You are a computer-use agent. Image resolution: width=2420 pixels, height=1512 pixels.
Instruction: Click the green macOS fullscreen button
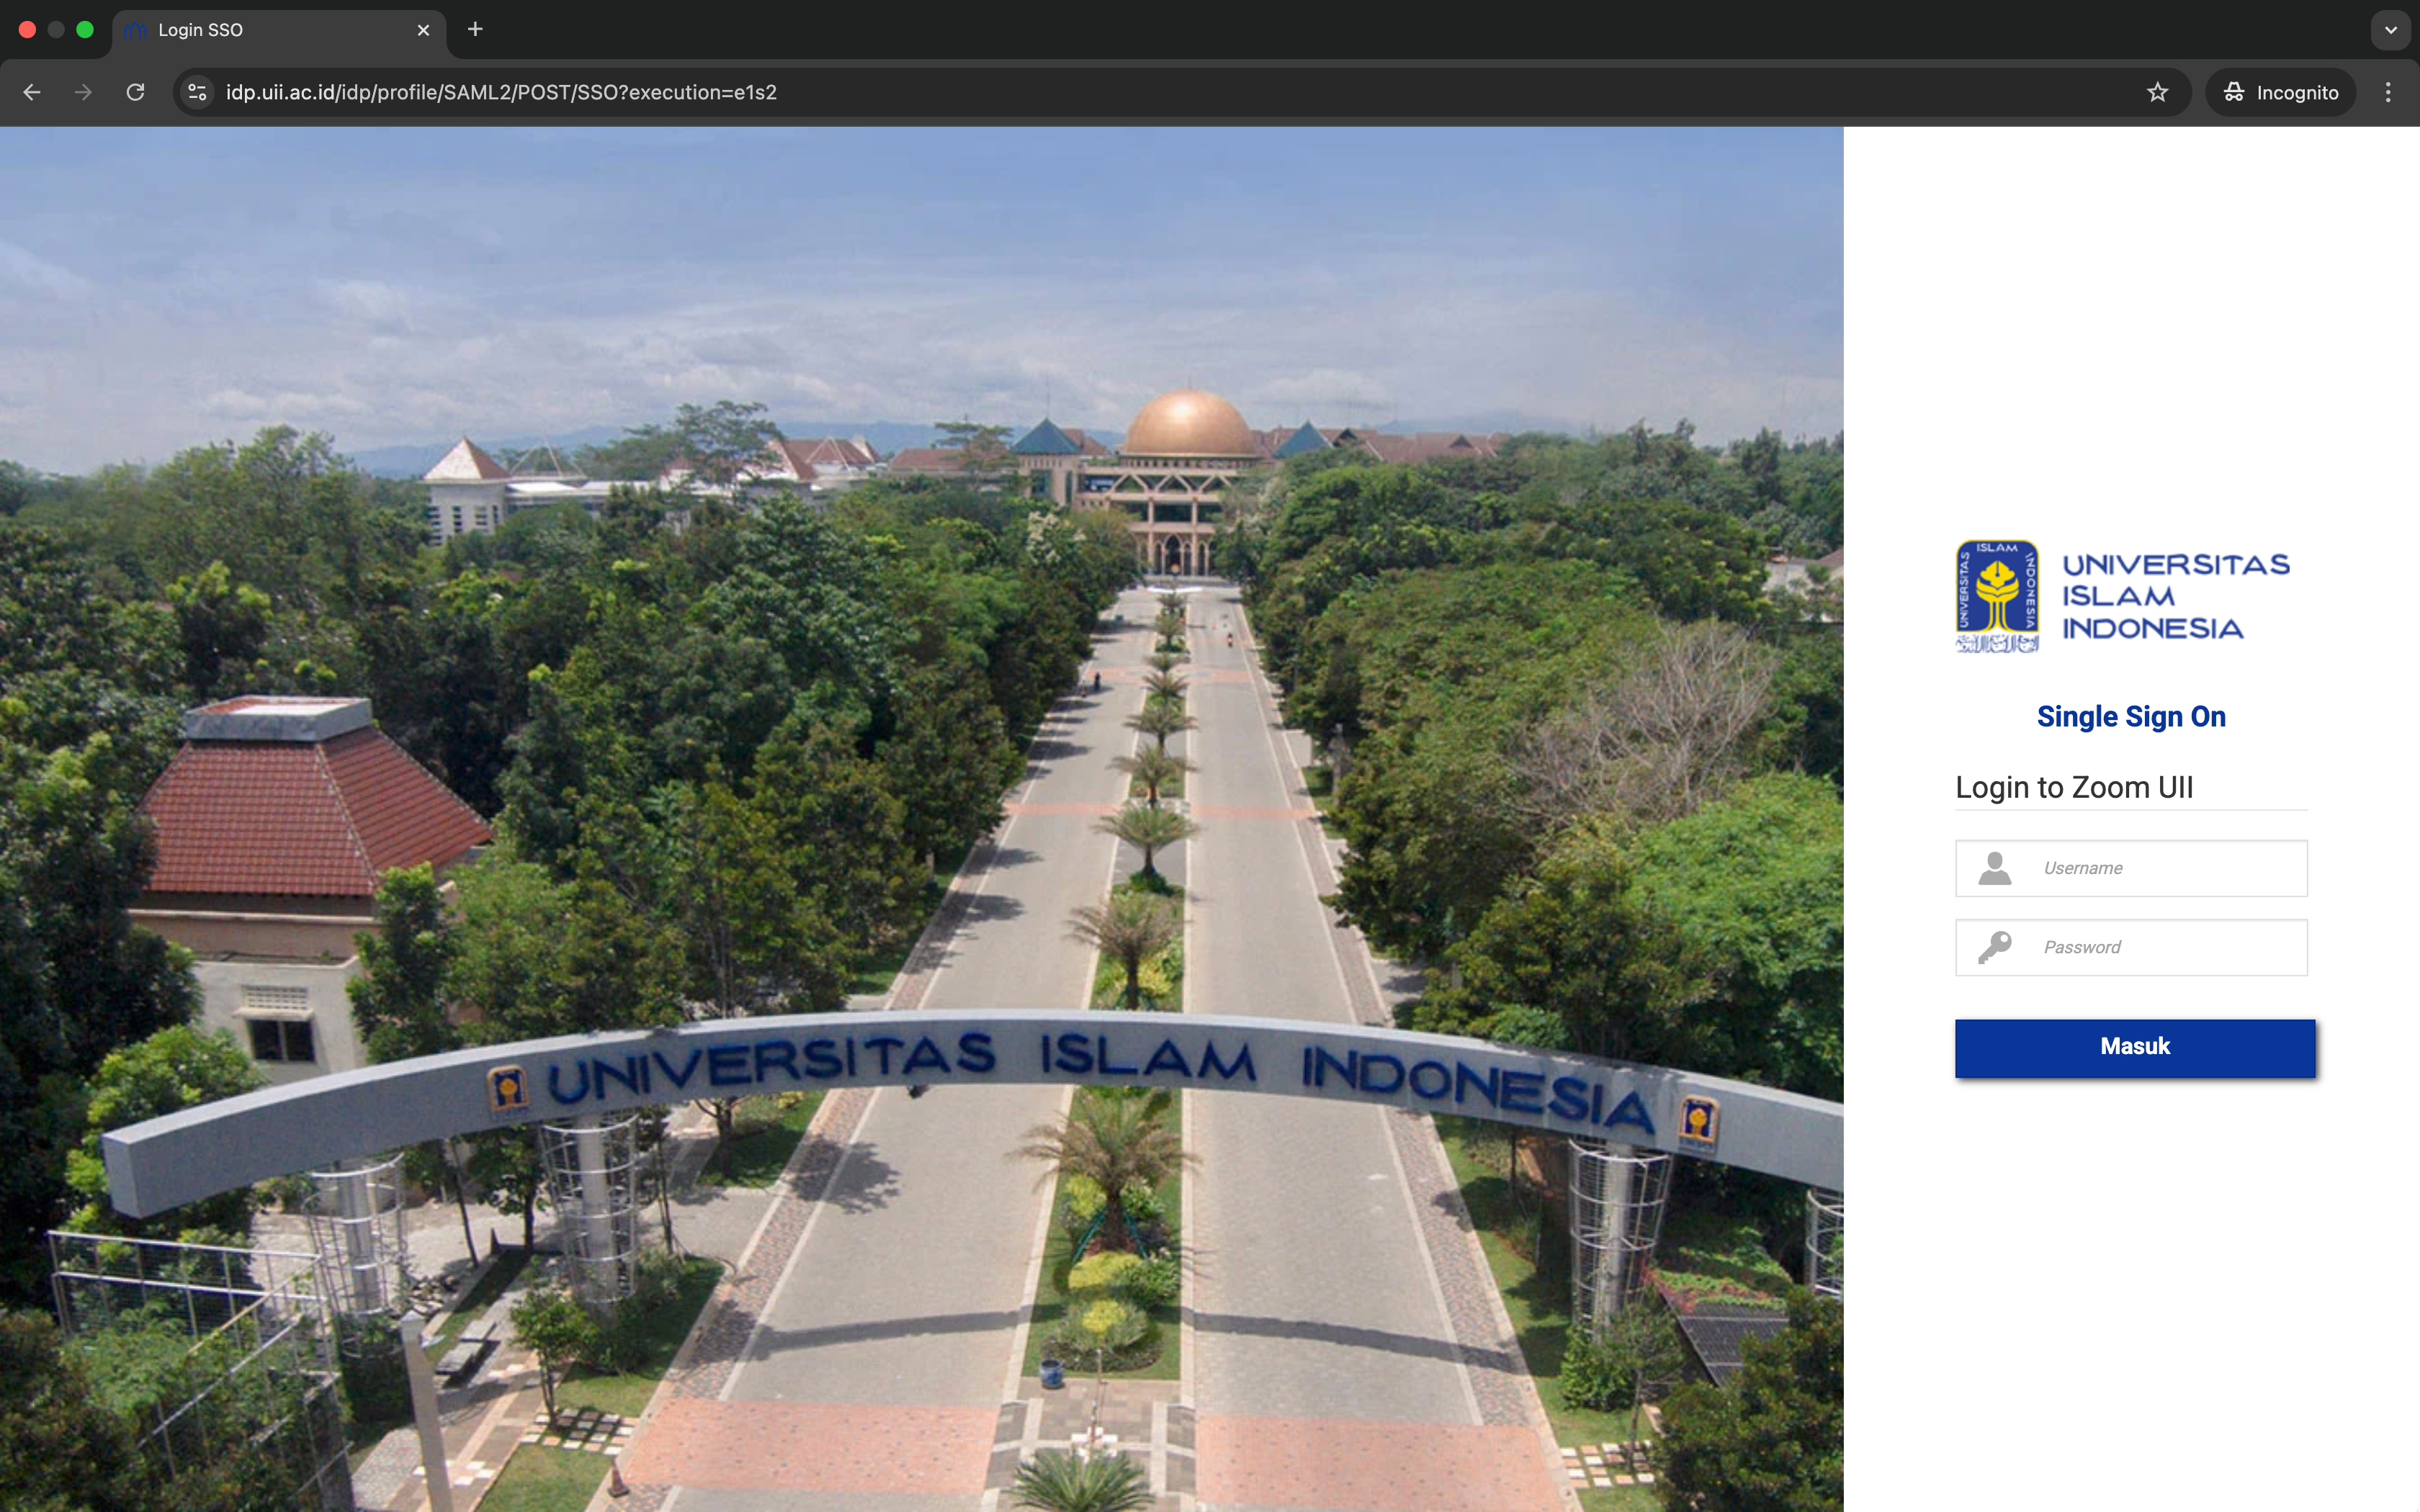pos(85,30)
